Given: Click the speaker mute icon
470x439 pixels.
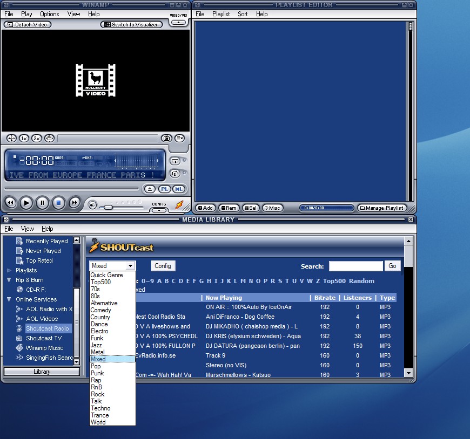Looking at the screenshot, I should point(92,205).
